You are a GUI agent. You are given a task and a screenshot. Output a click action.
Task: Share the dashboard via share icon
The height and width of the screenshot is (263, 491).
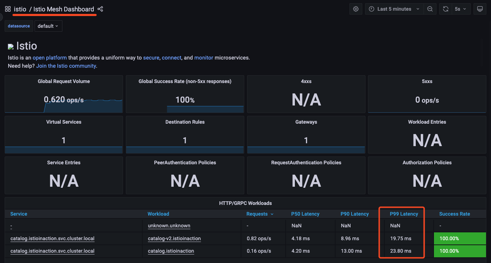[100, 9]
